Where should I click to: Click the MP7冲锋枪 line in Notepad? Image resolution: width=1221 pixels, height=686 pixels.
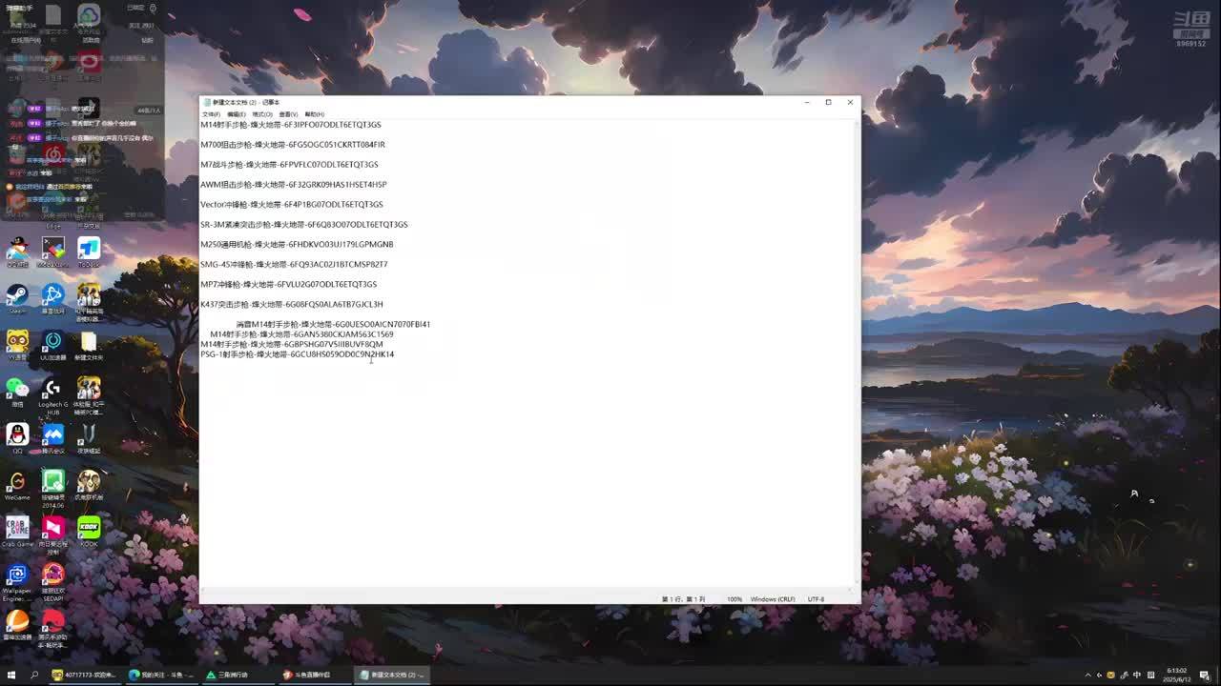click(288, 285)
